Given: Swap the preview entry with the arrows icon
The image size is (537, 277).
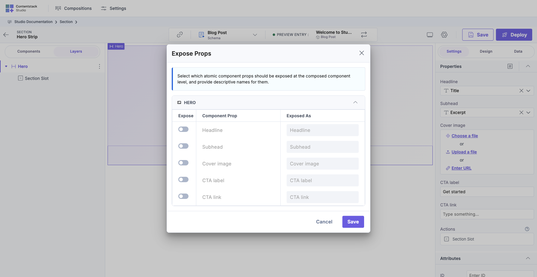Looking at the screenshot, I should click(364, 35).
